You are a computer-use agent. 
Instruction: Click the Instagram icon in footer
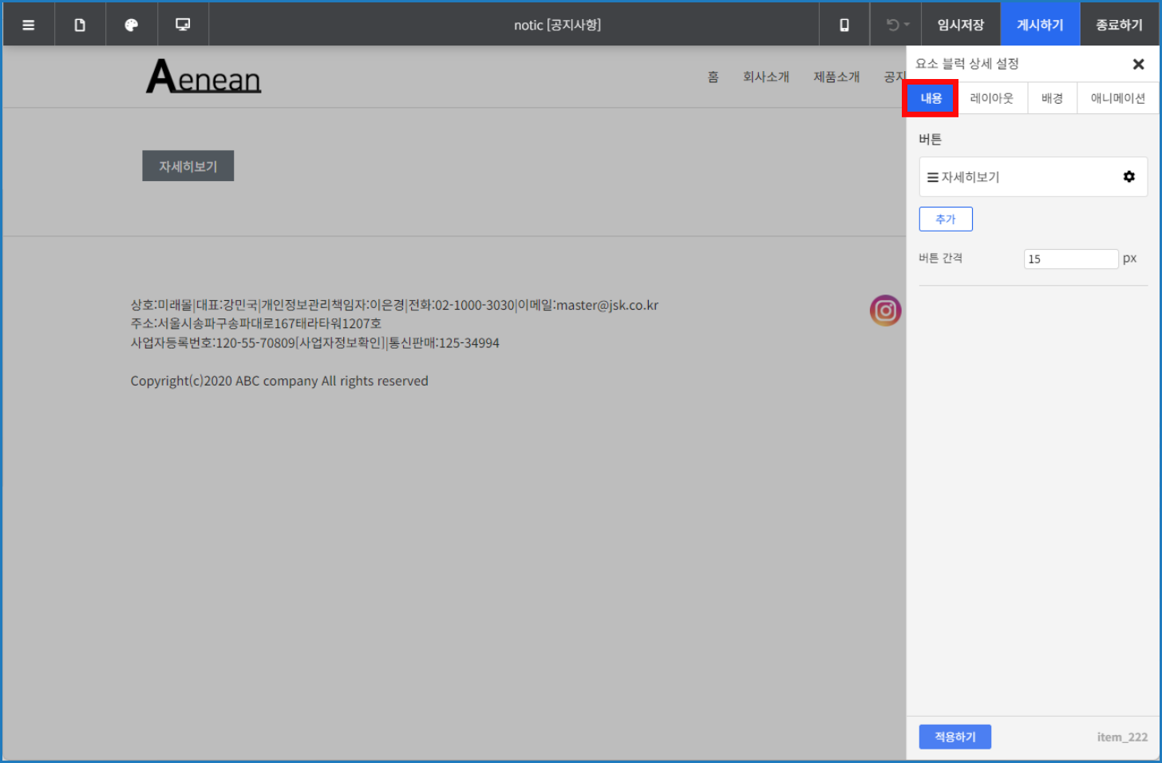(885, 310)
